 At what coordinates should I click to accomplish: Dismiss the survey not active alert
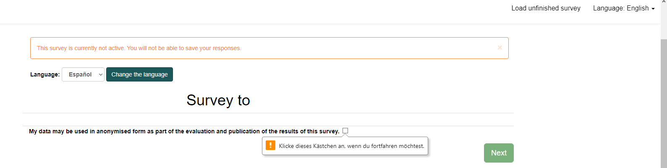click(500, 48)
